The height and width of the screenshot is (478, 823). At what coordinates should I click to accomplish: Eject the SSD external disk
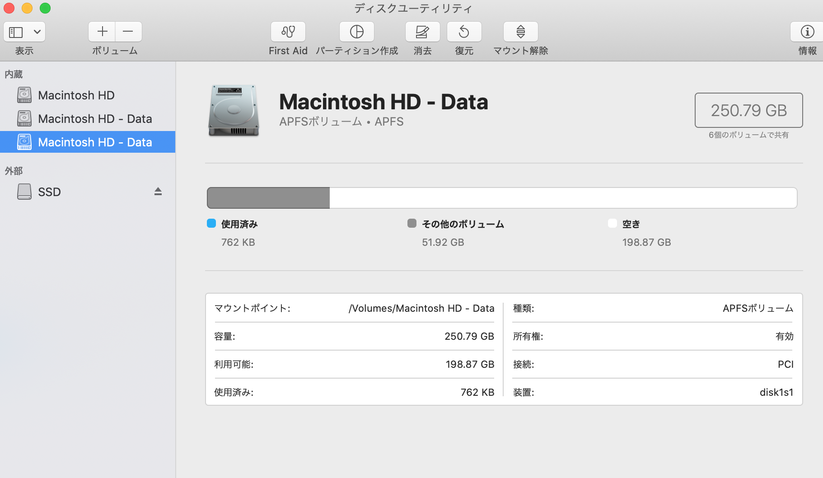click(158, 192)
